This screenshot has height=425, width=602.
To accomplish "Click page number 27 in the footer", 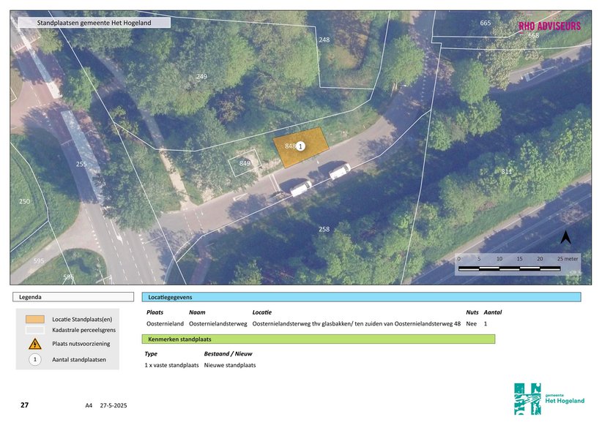I will tap(24, 405).
